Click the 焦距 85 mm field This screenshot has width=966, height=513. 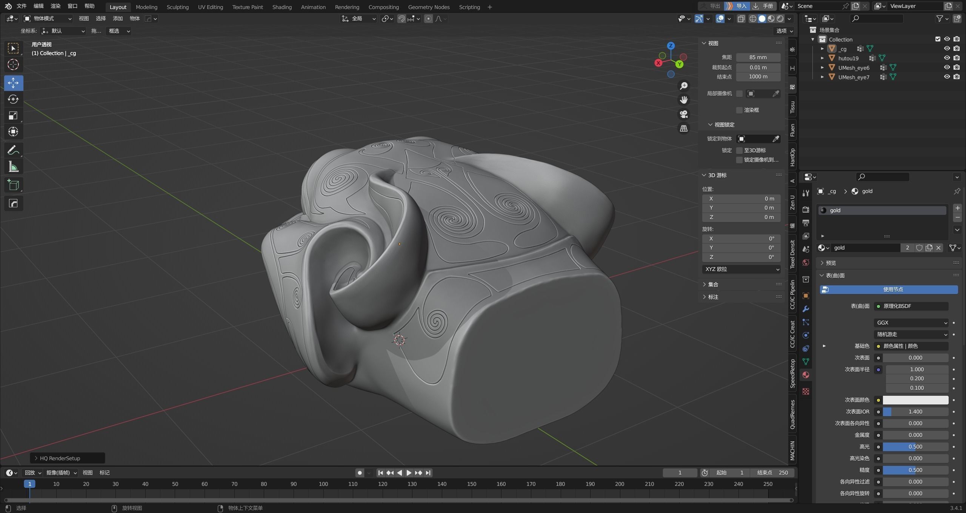click(x=758, y=57)
